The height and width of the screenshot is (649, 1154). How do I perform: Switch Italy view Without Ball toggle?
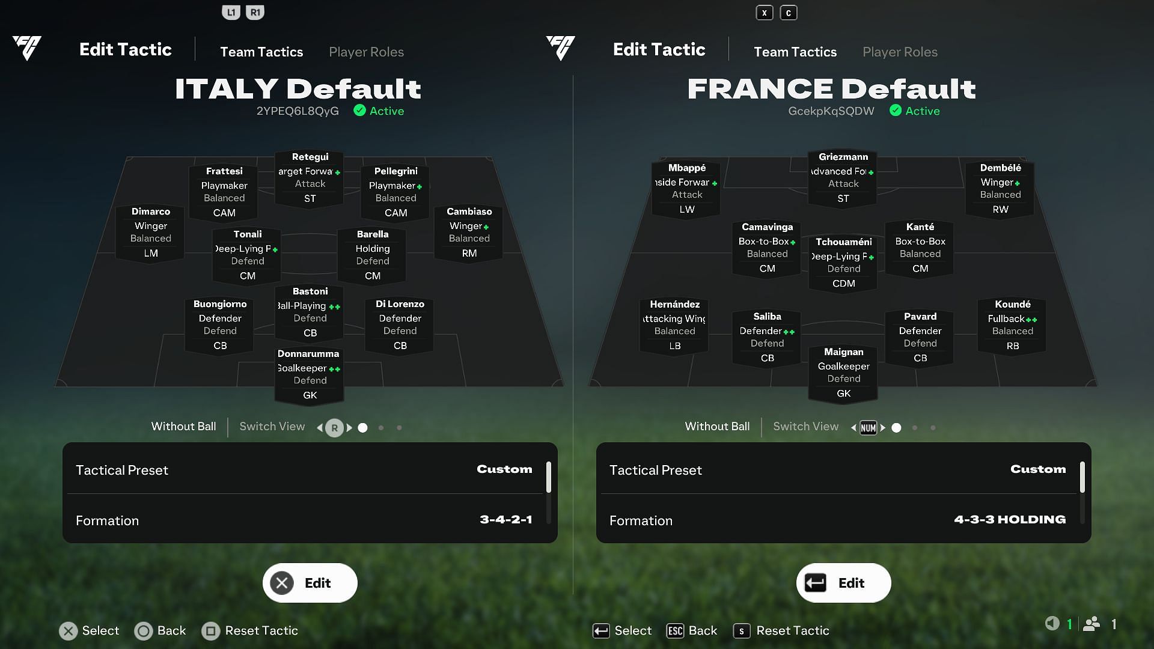click(184, 427)
